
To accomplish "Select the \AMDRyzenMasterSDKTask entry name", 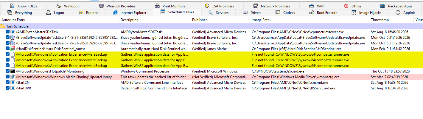I will tap(37, 32).
